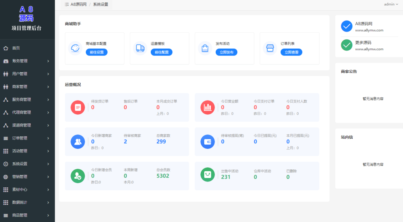Screen dimensions: 403x222
Task: Expand the 渠道商管理 chevron arrow
Action: pos(48,125)
